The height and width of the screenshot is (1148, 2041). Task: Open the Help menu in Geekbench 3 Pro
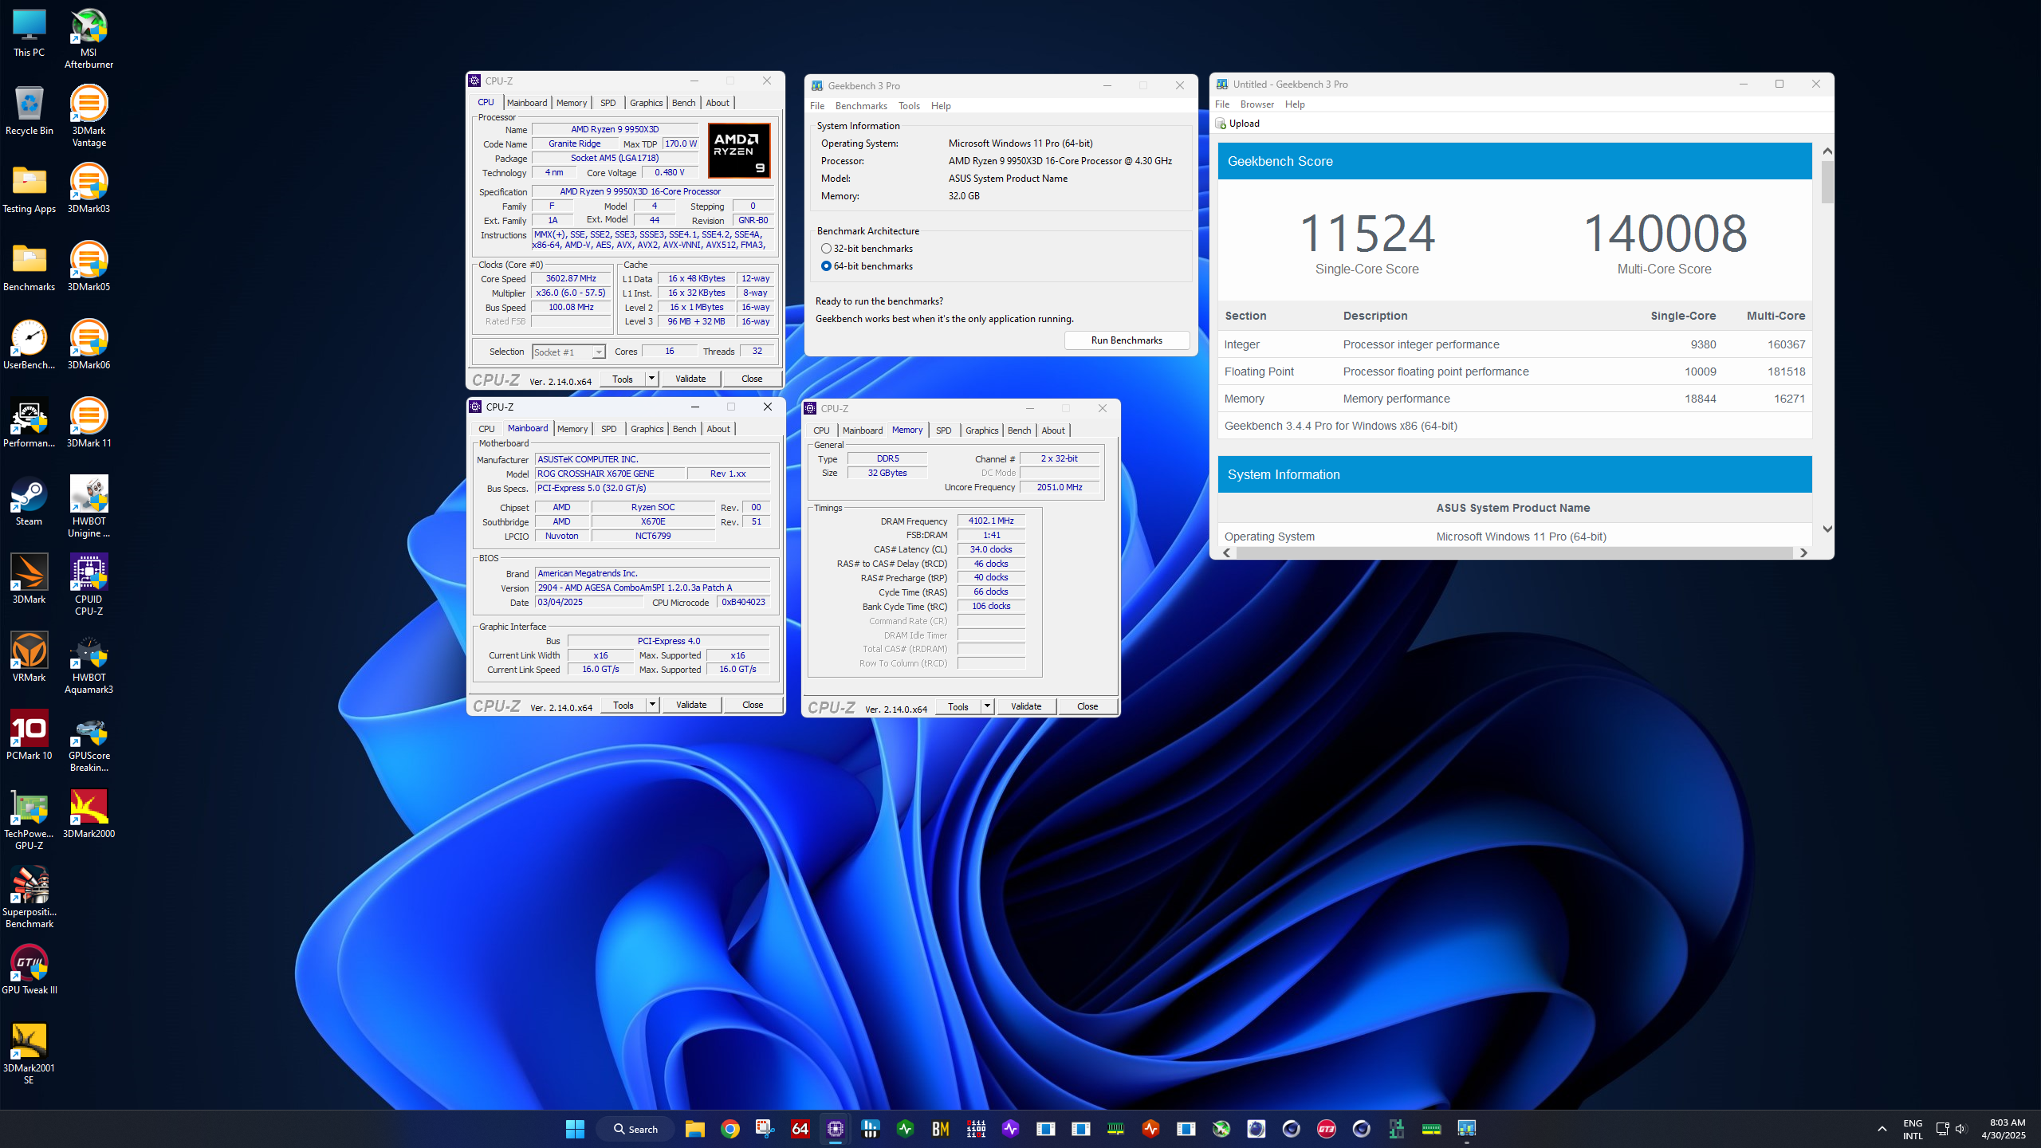coord(941,106)
